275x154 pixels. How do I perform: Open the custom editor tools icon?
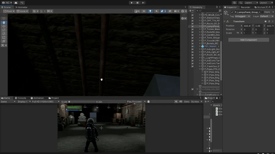tap(3, 45)
